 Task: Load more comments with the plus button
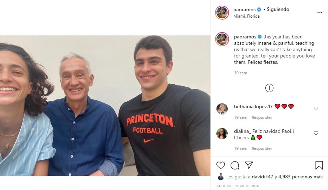[x=269, y=88]
